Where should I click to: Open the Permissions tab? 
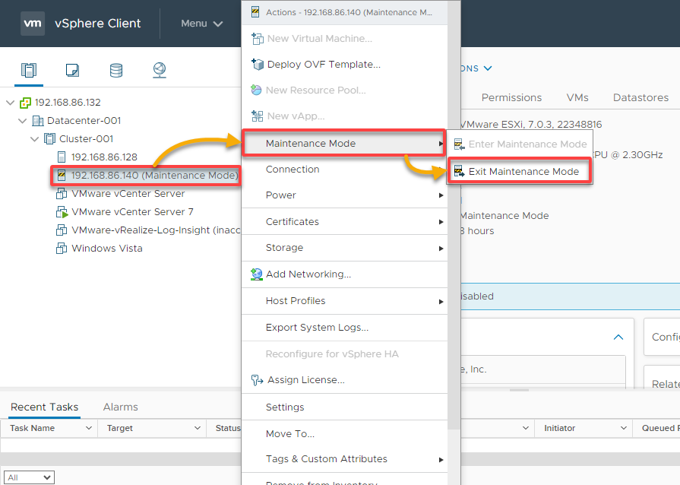point(511,97)
